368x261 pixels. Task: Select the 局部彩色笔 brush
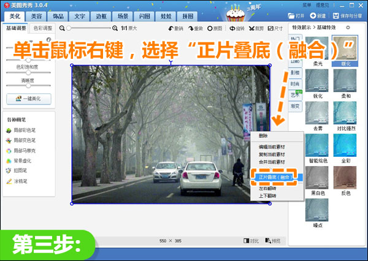point(21,130)
